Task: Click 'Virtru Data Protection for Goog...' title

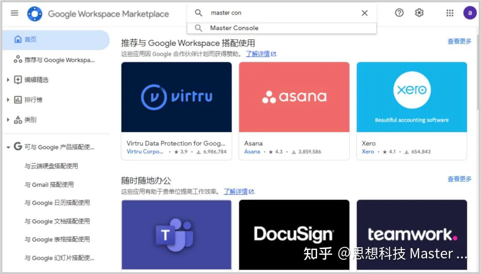Action: click(x=176, y=143)
